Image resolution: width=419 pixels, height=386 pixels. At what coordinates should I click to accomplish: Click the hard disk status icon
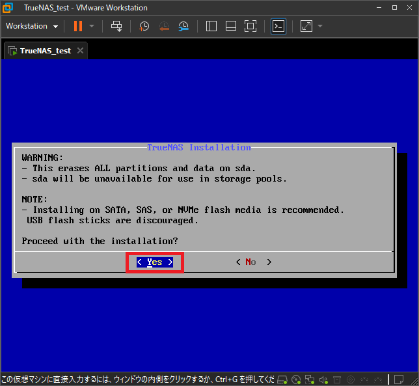[282, 379]
